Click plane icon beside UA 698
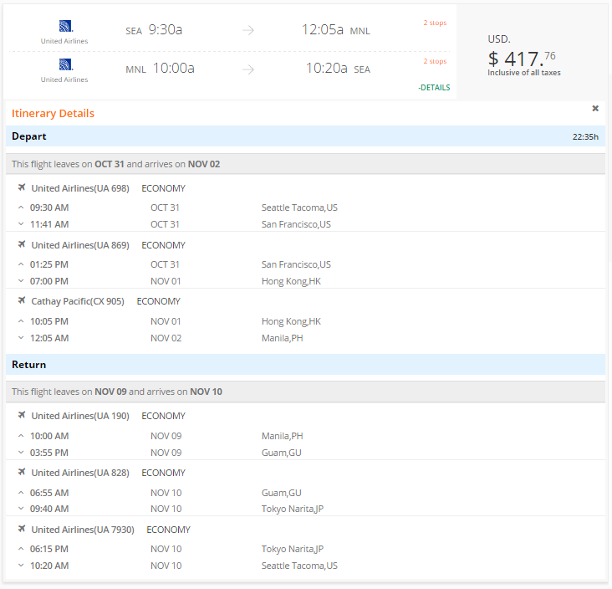 coord(22,187)
